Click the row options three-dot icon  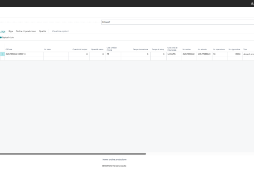click(x=3, y=55)
